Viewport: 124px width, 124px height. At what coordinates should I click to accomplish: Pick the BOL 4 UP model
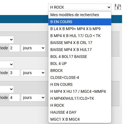pos(80,64)
